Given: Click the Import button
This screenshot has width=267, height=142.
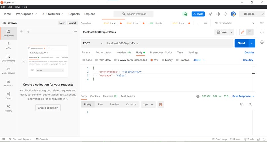Looking at the screenshot, I should pyautogui.click(x=72, y=23).
